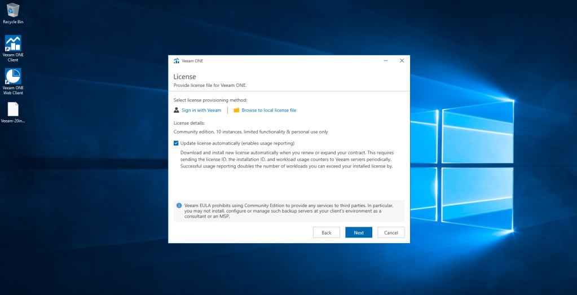The image size is (577, 295).
Task: Select the Veeam-20in... file on desktop
Action: click(x=13, y=113)
